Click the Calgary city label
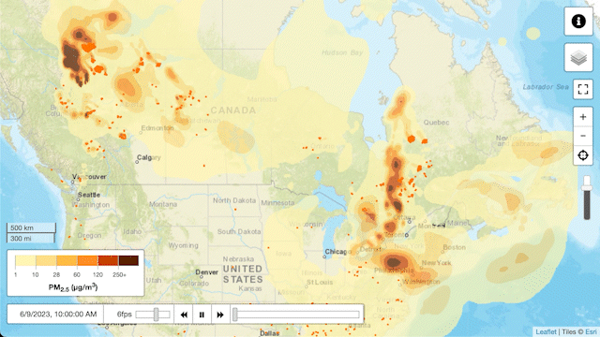Screen dimensions: 600x337 pyautogui.click(x=149, y=157)
